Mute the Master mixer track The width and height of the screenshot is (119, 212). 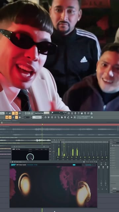point(58,157)
